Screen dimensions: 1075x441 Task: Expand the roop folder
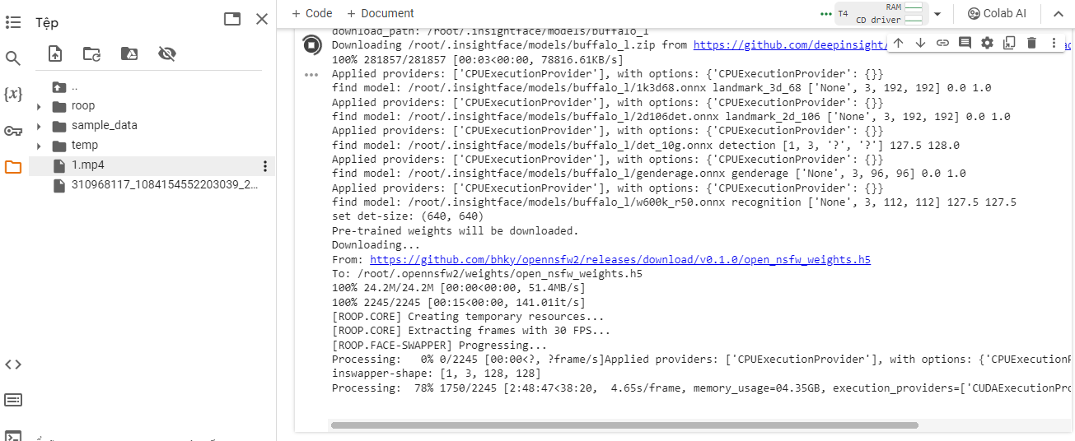pos(39,106)
